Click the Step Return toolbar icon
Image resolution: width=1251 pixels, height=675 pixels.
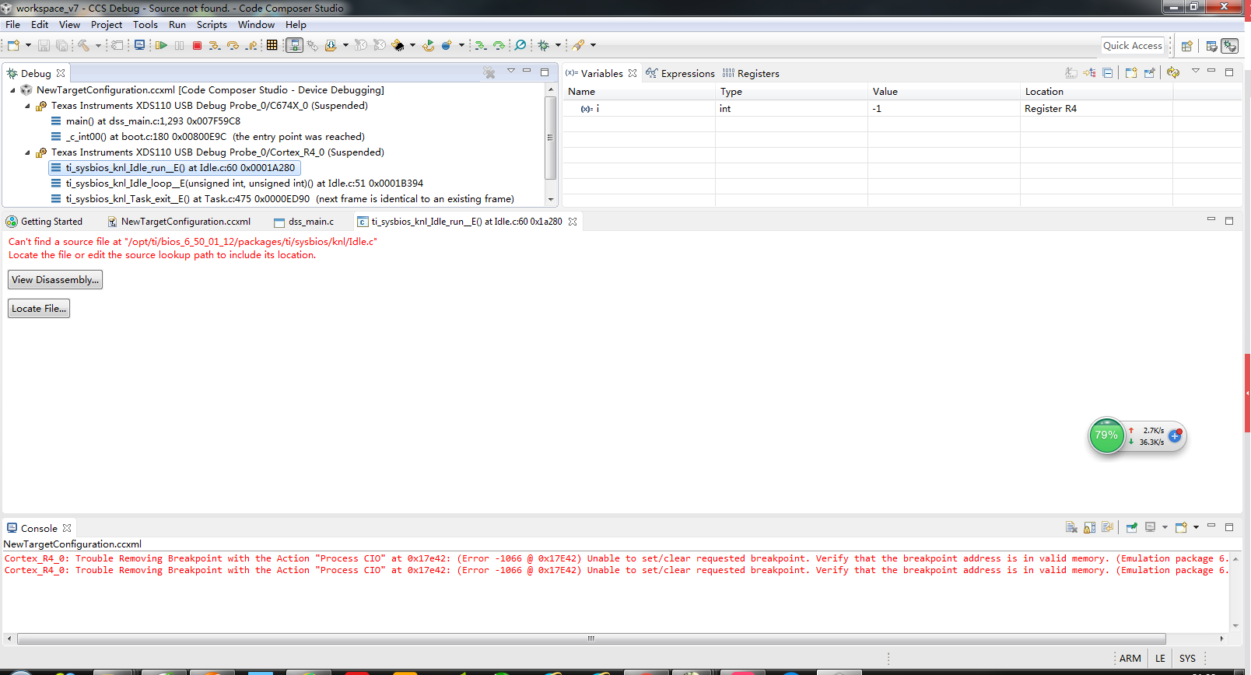coord(251,45)
